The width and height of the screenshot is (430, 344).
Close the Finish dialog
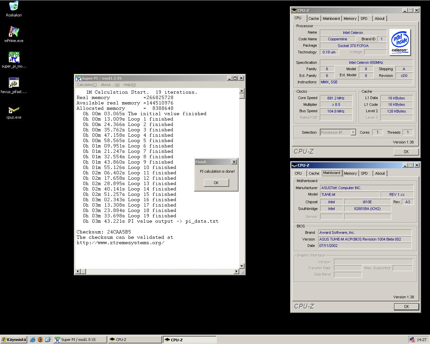tap(234, 162)
